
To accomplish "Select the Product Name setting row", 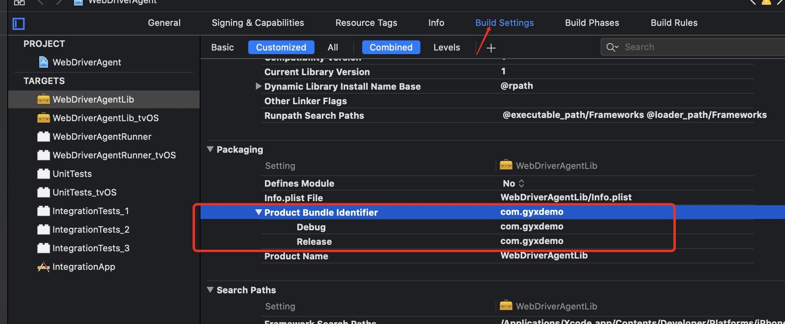I will click(507, 256).
